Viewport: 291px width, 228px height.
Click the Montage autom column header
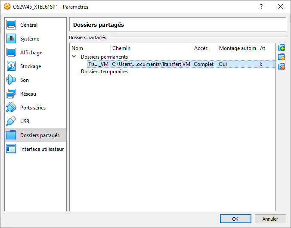point(237,48)
